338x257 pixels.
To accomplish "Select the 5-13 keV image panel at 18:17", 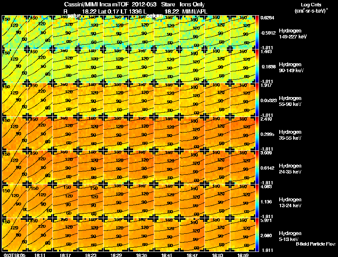I will pyautogui.click(x=65, y=235).
